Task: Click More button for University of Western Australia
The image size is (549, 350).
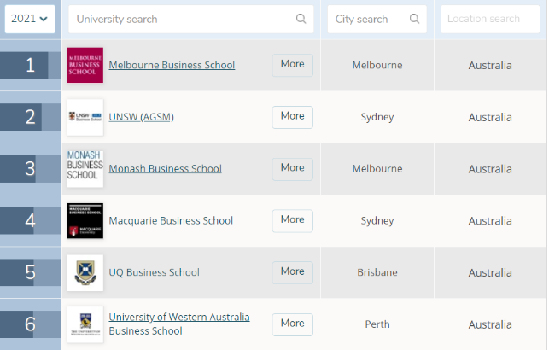Action: pyautogui.click(x=292, y=324)
